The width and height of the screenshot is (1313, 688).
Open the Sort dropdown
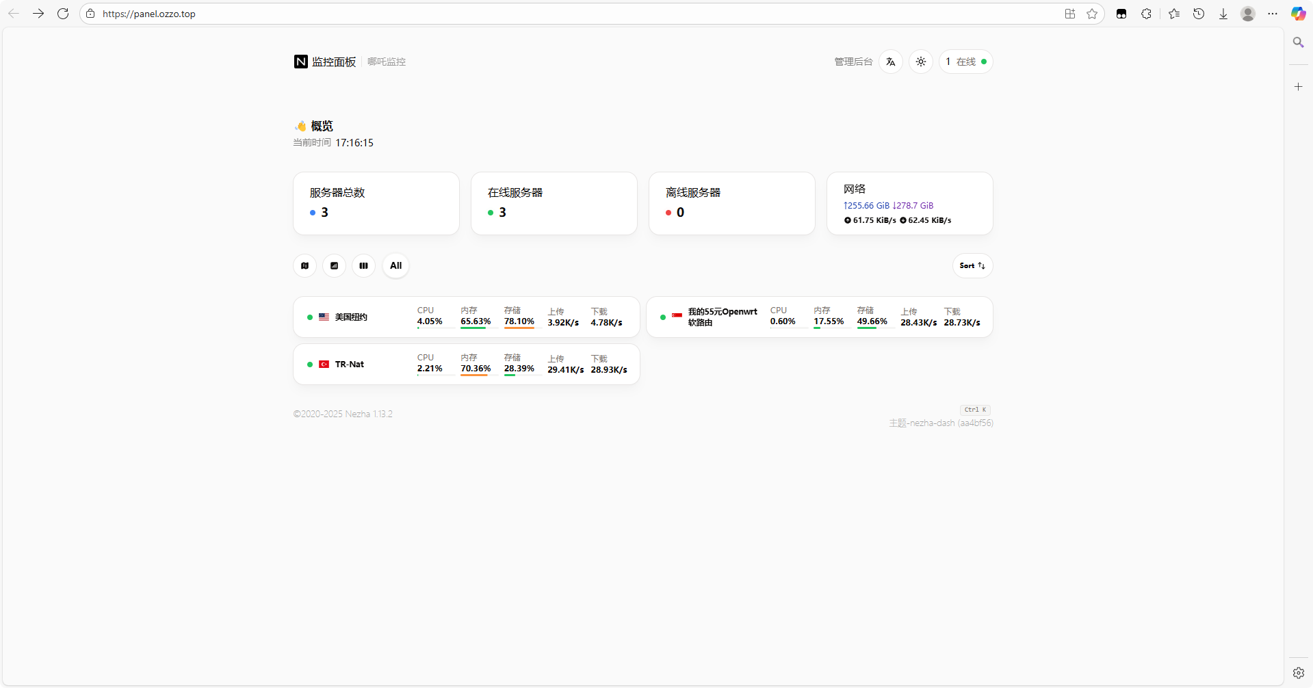(972, 266)
